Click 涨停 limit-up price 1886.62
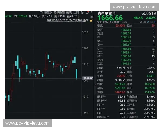The width and height of the screenshot is (162, 130). click(x=120, y=92)
